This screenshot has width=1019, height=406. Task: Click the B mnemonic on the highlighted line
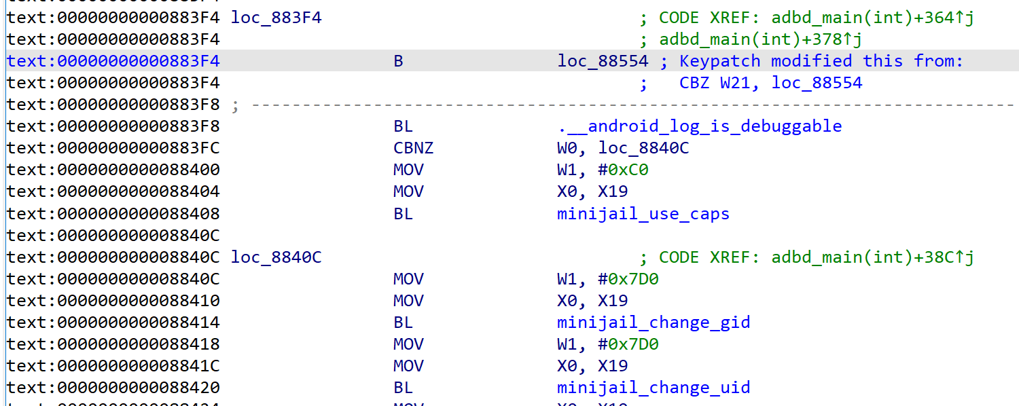398,61
